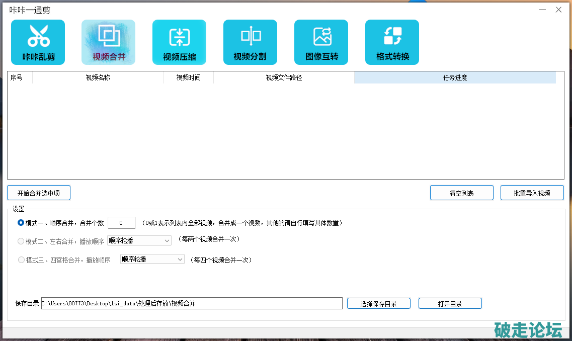Switch to 视频分割 split tool

click(x=250, y=42)
